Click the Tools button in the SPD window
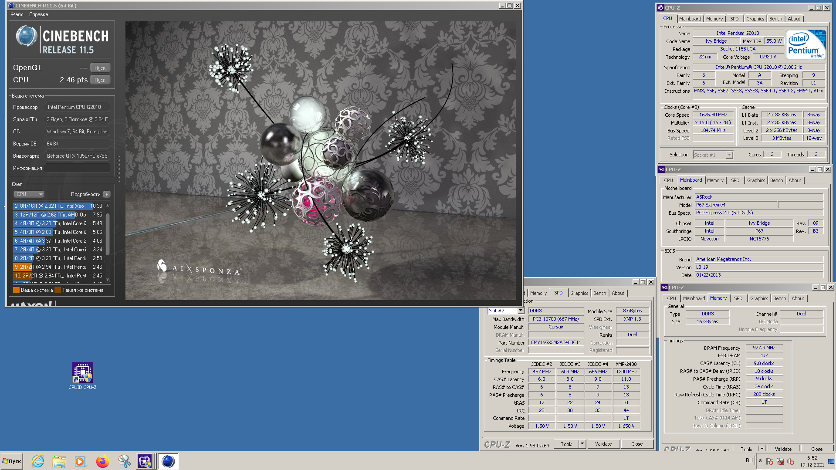Image resolution: width=836 pixels, height=470 pixels. [566, 444]
